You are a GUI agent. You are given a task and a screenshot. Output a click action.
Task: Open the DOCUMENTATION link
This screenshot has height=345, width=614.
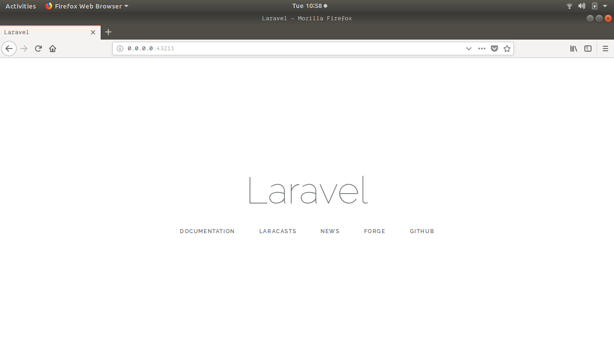[207, 231]
